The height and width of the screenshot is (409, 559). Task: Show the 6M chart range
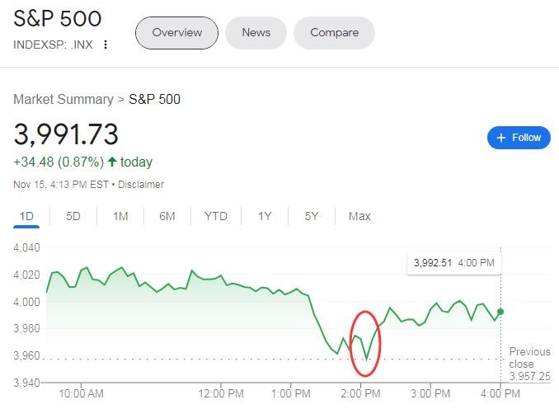coord(167,216)
